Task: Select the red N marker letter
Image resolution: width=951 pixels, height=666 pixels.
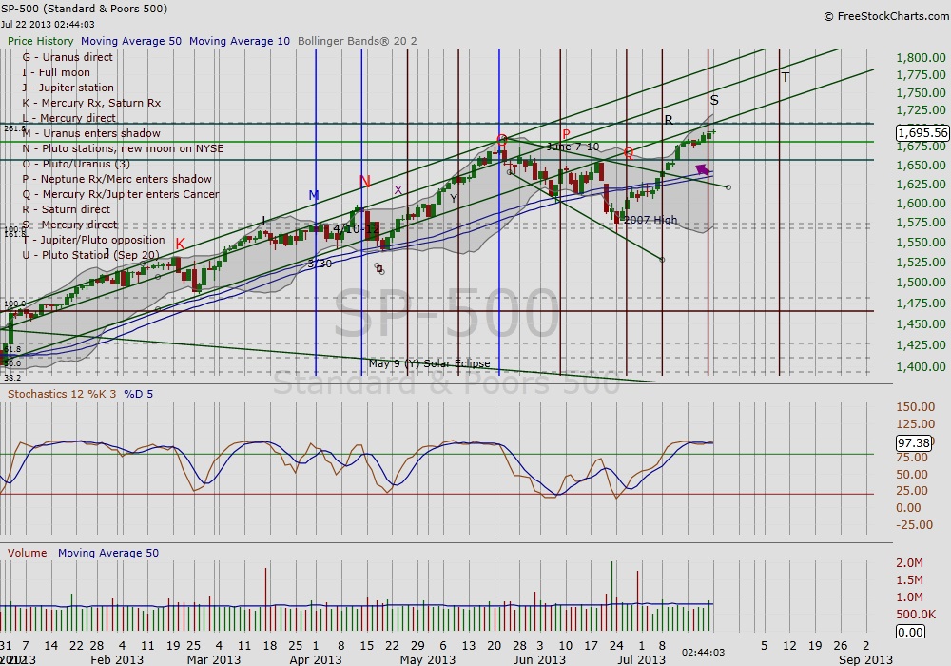Action: (364, 182)
